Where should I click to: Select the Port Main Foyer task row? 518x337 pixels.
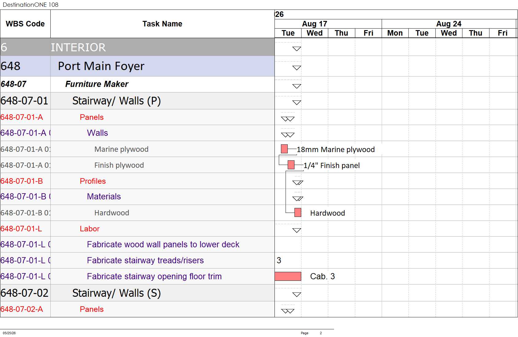pyautogui.click(x=137, y=66)
